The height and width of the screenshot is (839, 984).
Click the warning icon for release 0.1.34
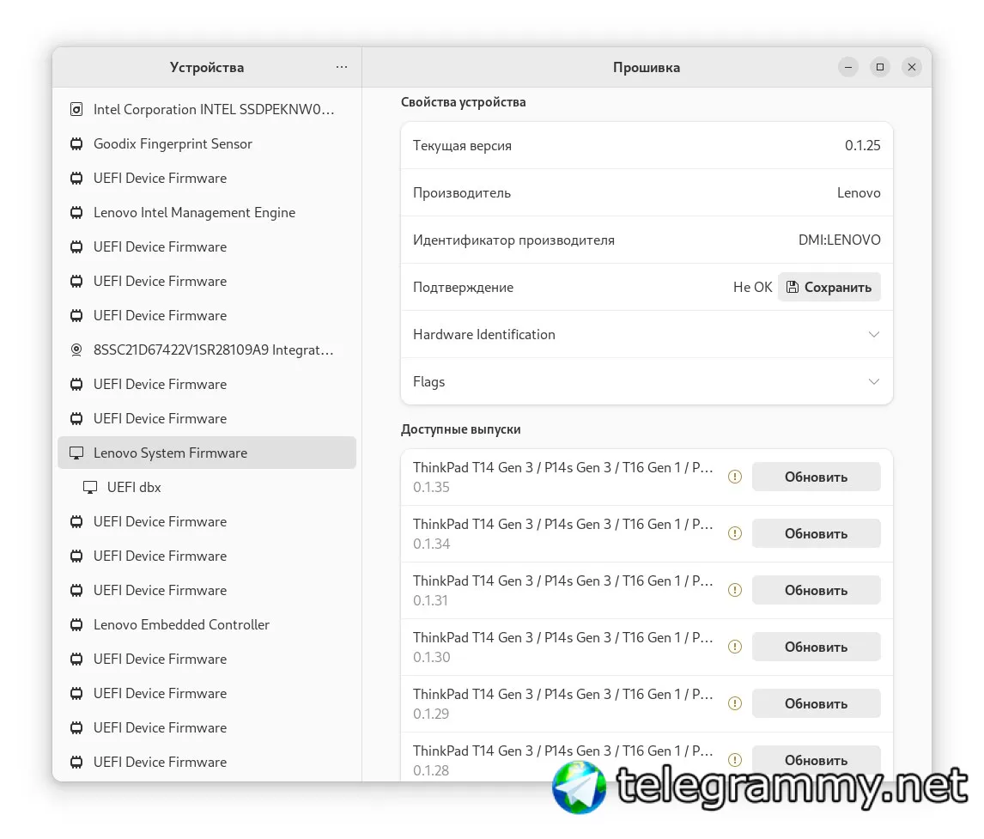(735, 533)
